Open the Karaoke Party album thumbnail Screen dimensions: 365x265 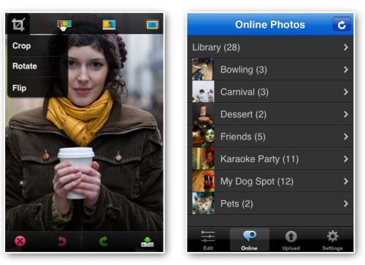203,159
